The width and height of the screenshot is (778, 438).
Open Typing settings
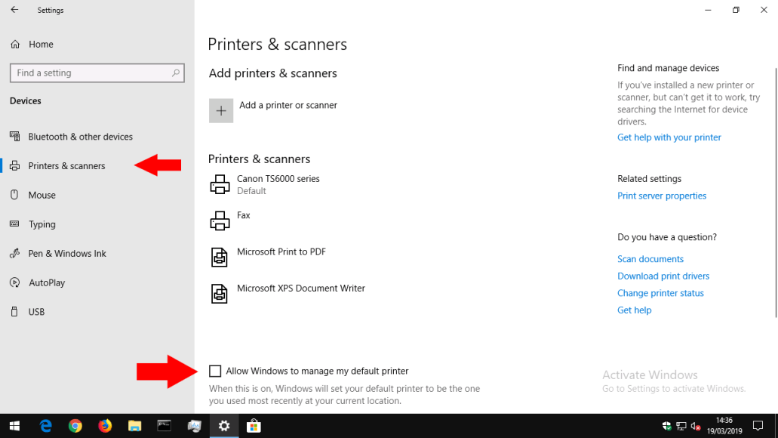click(x=42, y=224)
